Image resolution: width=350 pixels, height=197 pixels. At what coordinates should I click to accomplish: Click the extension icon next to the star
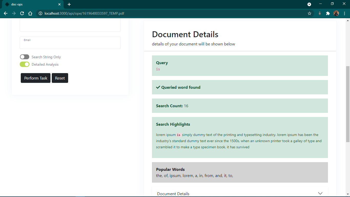(320, 13)
